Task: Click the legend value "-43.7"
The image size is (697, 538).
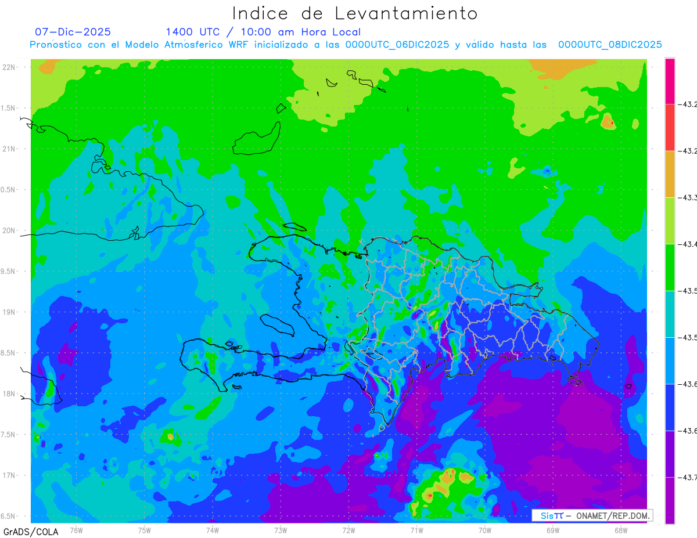Action: (688, 477)
